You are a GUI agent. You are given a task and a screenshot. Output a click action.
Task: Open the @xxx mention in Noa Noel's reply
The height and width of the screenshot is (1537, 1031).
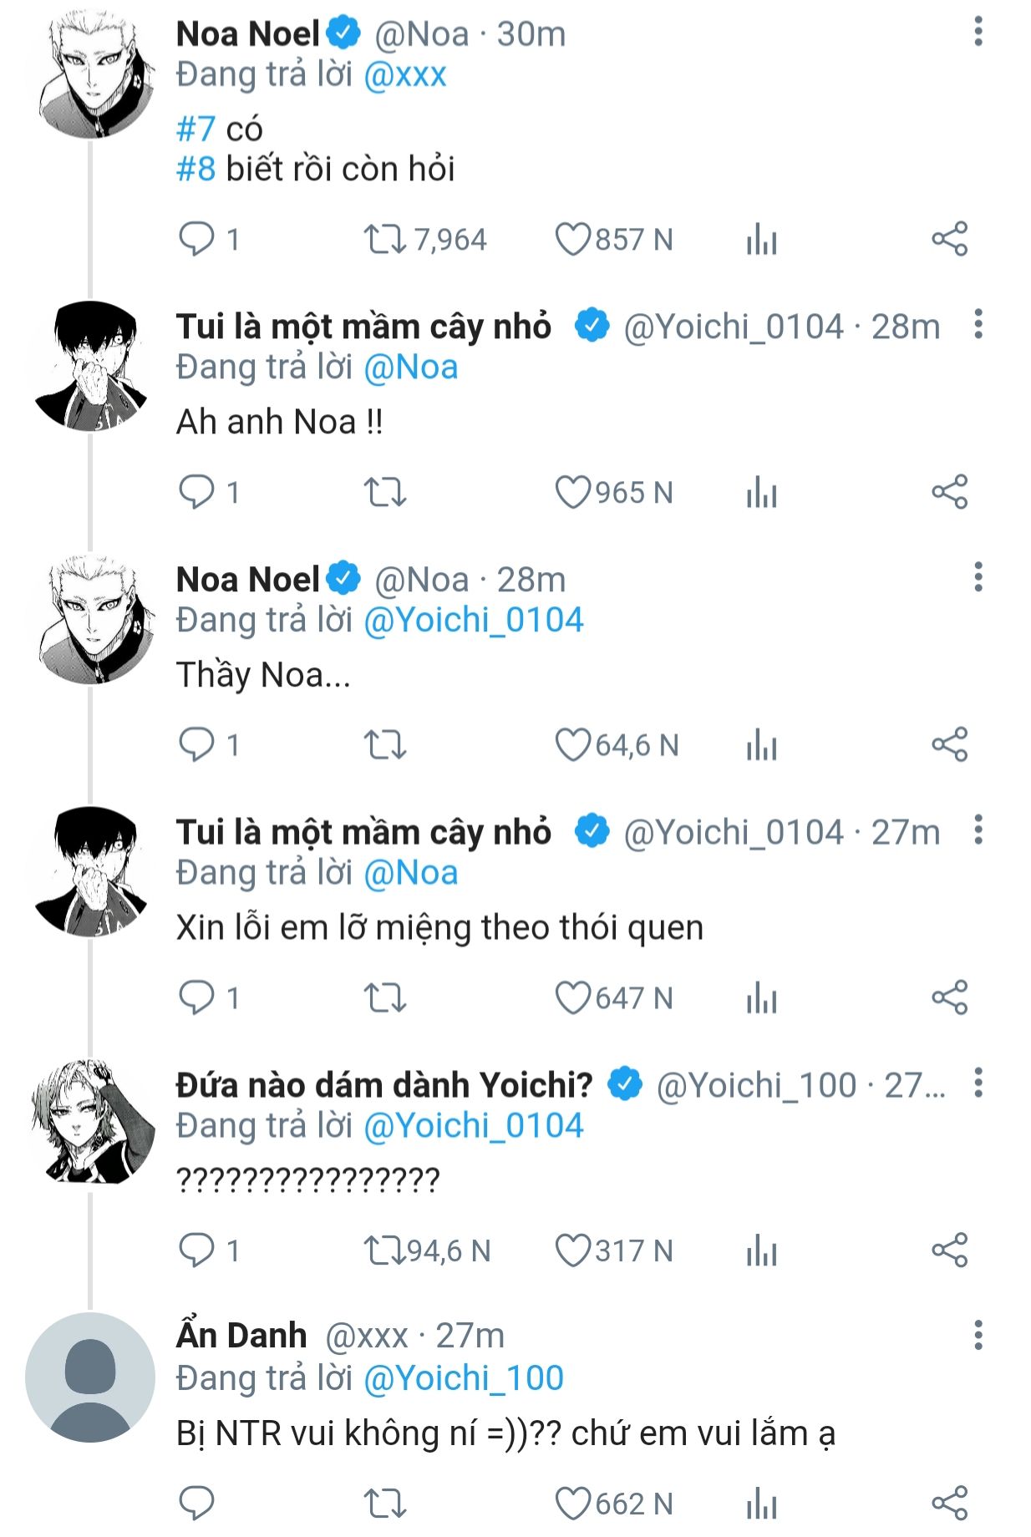405,75
